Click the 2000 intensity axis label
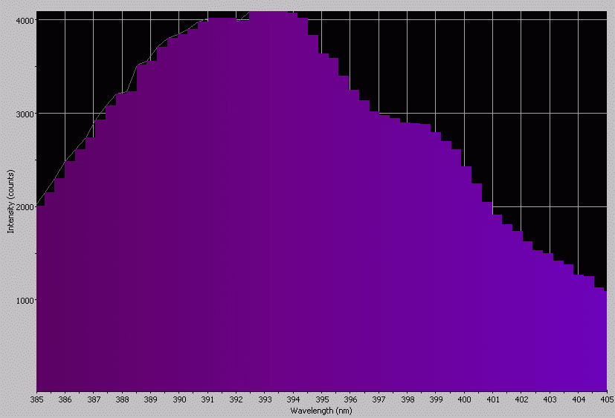 (x=25, y=207)
